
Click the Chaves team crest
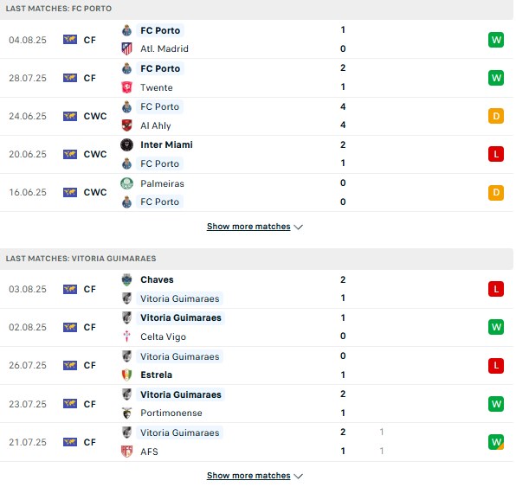126,279
